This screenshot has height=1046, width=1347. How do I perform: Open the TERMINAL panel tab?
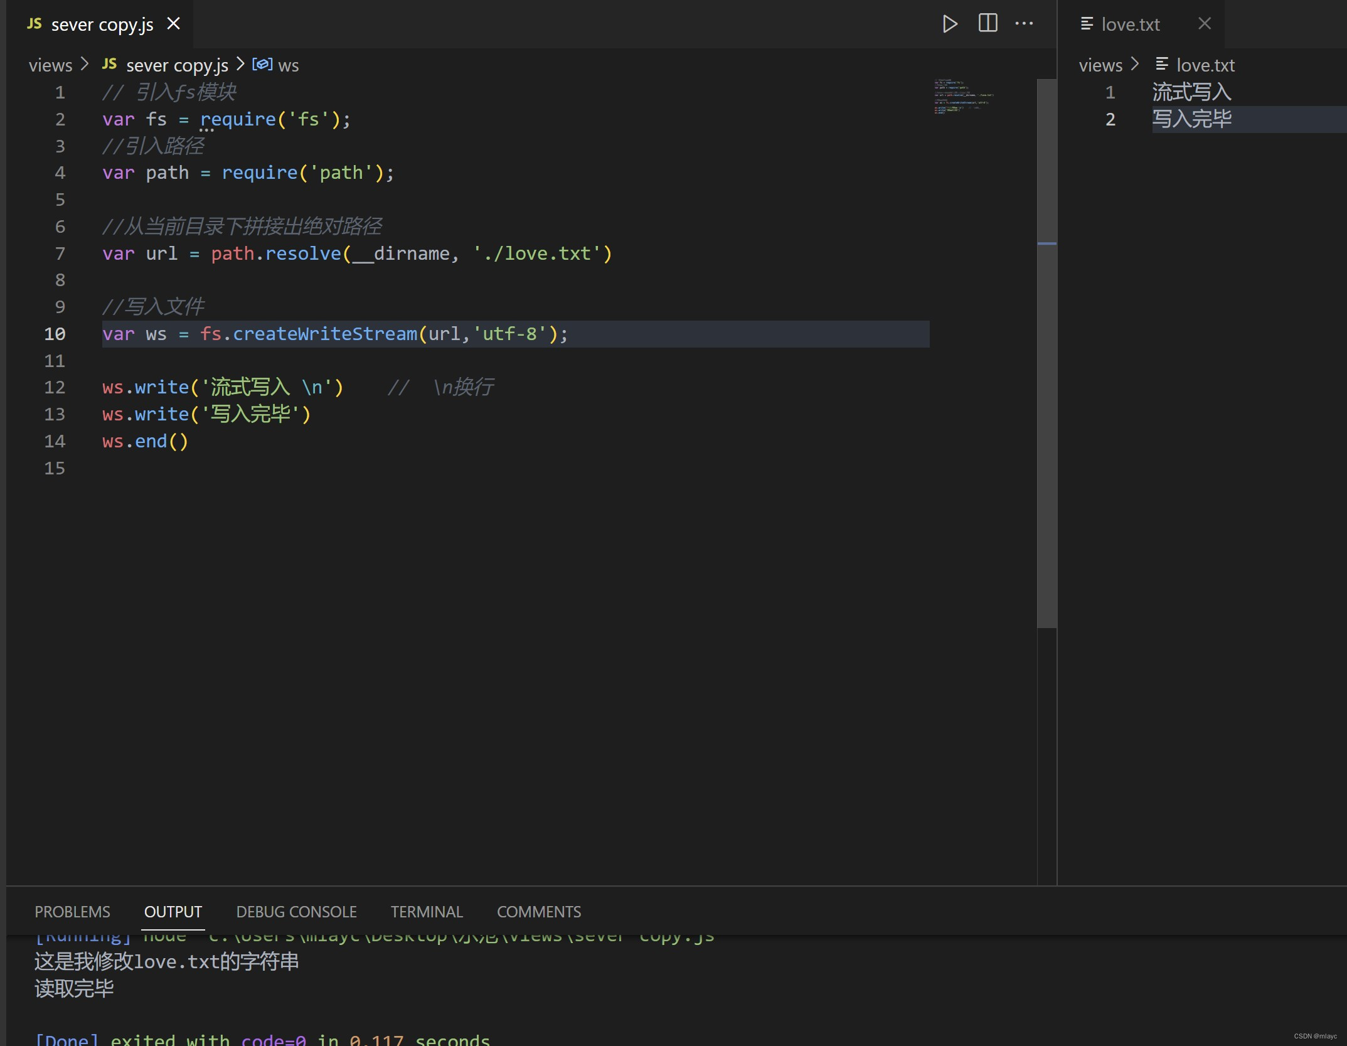[427, 912]
